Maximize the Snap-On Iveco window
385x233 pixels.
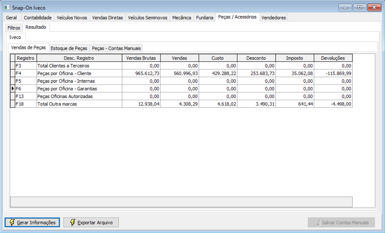pyautogui.click(x=360, y=7)
